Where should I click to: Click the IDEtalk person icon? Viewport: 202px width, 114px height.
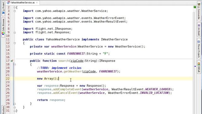click(199, 64)
